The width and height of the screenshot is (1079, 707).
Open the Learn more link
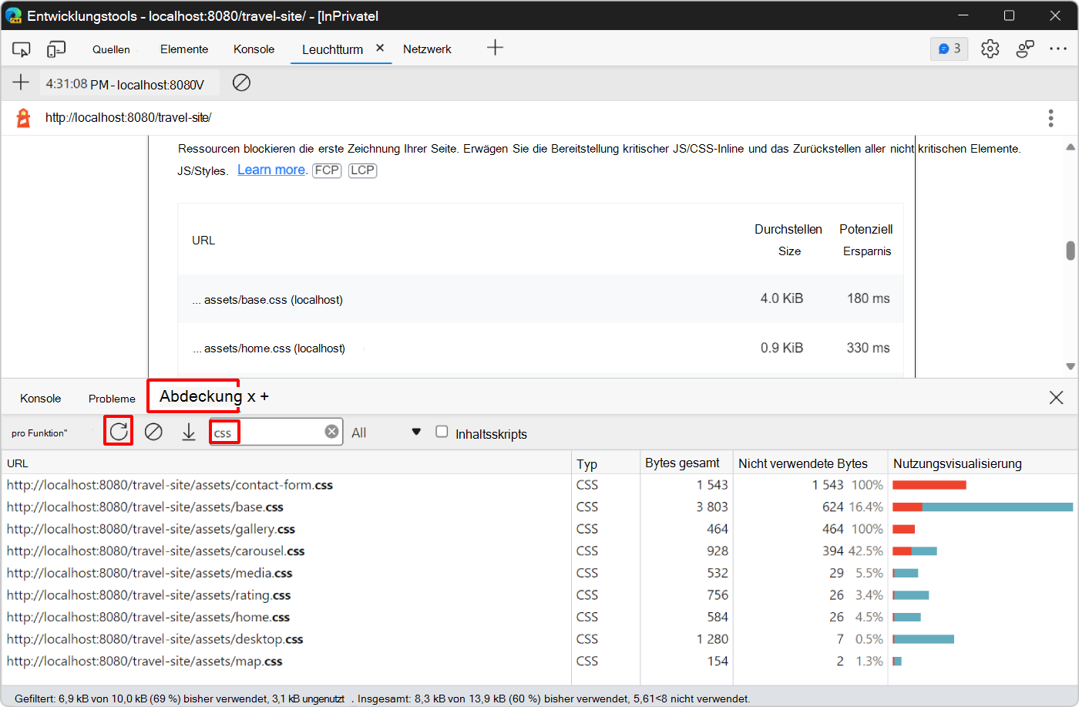(x=271, y=170)
